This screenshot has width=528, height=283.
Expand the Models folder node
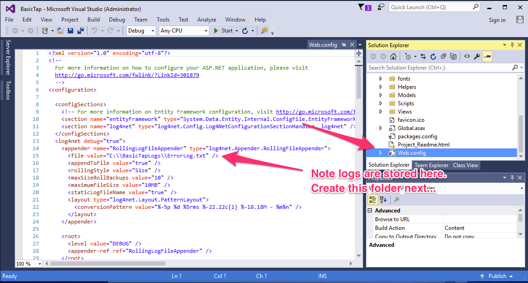[x=381, y=95]
